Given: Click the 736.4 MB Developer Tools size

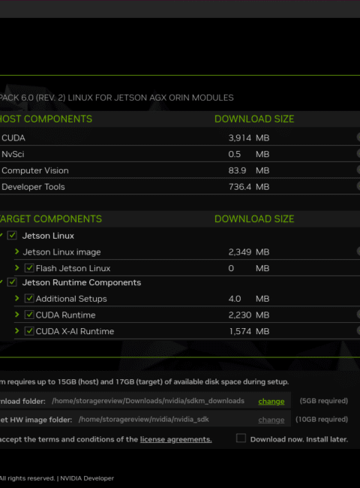Looking at the screenshot, I should pyautogui.click(x=249, y=187).
